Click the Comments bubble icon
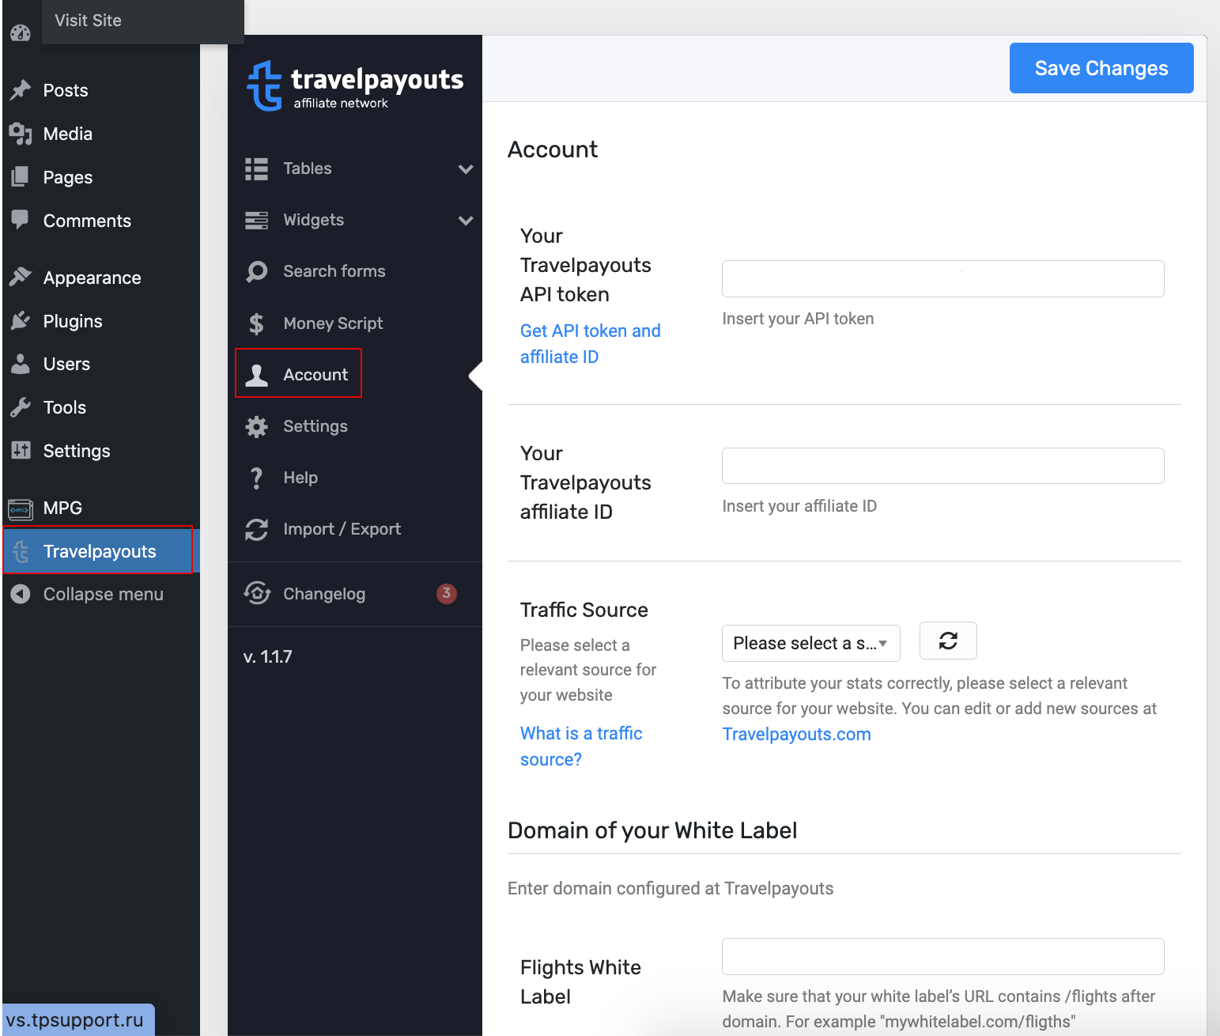 coord(21,220)
